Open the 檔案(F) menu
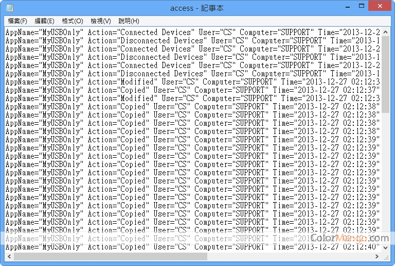 17,21
